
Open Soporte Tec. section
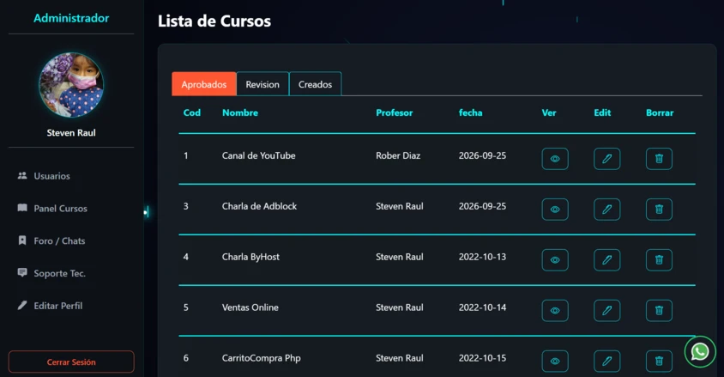[59, 273]
